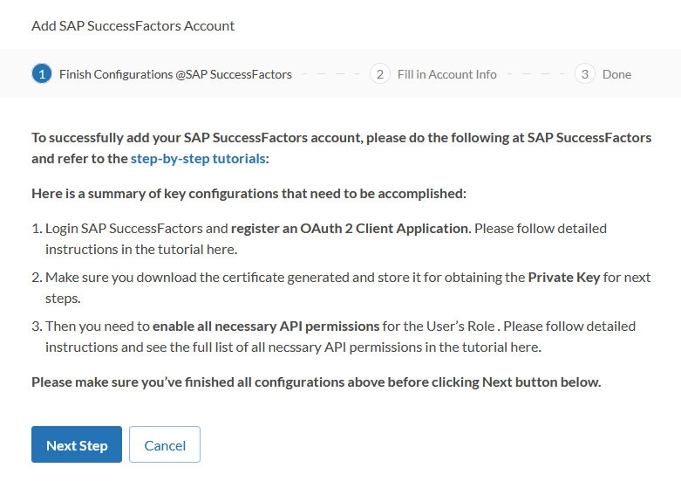
Task: Click the Add SAP SuccessFactors Account title
Action: pyautogui.click(x=133, y=25)
